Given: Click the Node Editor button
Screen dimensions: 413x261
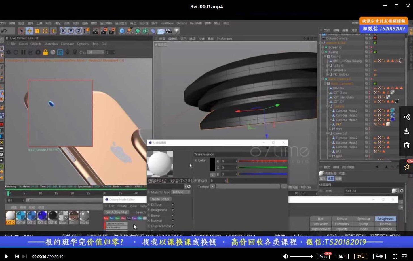Looking at the screenshot, I should [161, 199].
